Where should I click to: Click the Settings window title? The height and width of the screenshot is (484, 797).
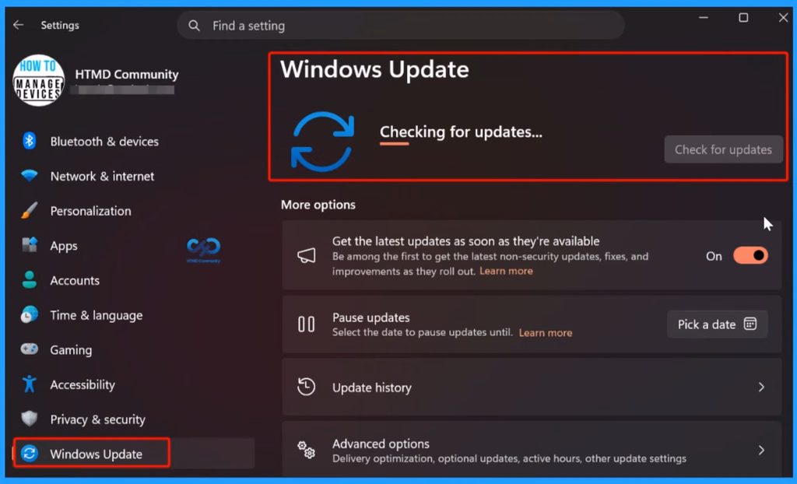(x=60, y=26)
